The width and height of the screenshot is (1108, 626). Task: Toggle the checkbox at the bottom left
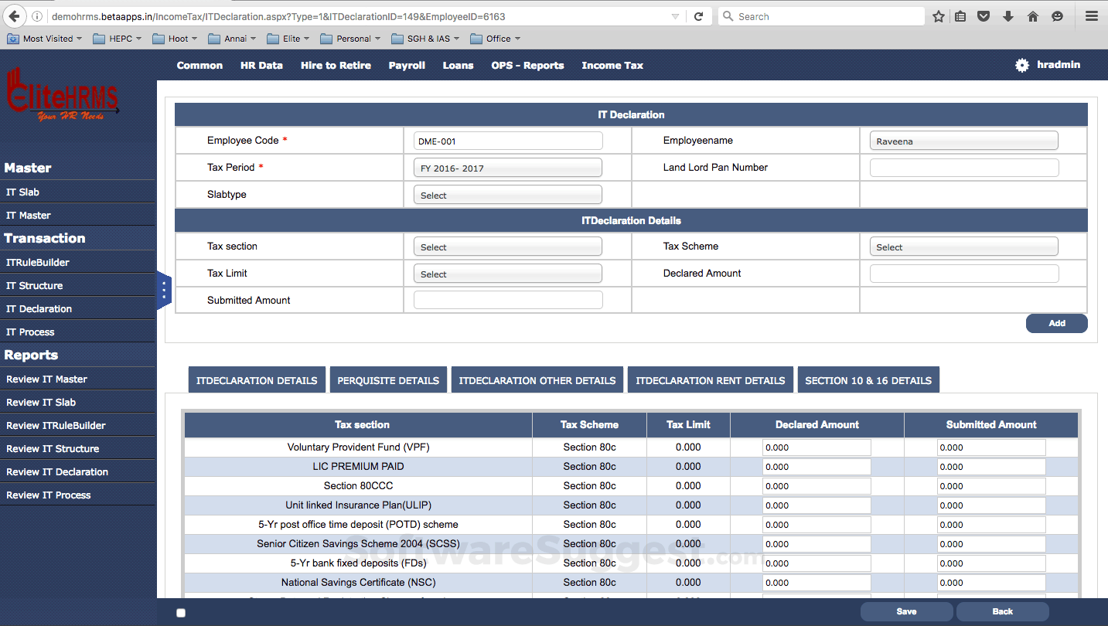[180, 612]
